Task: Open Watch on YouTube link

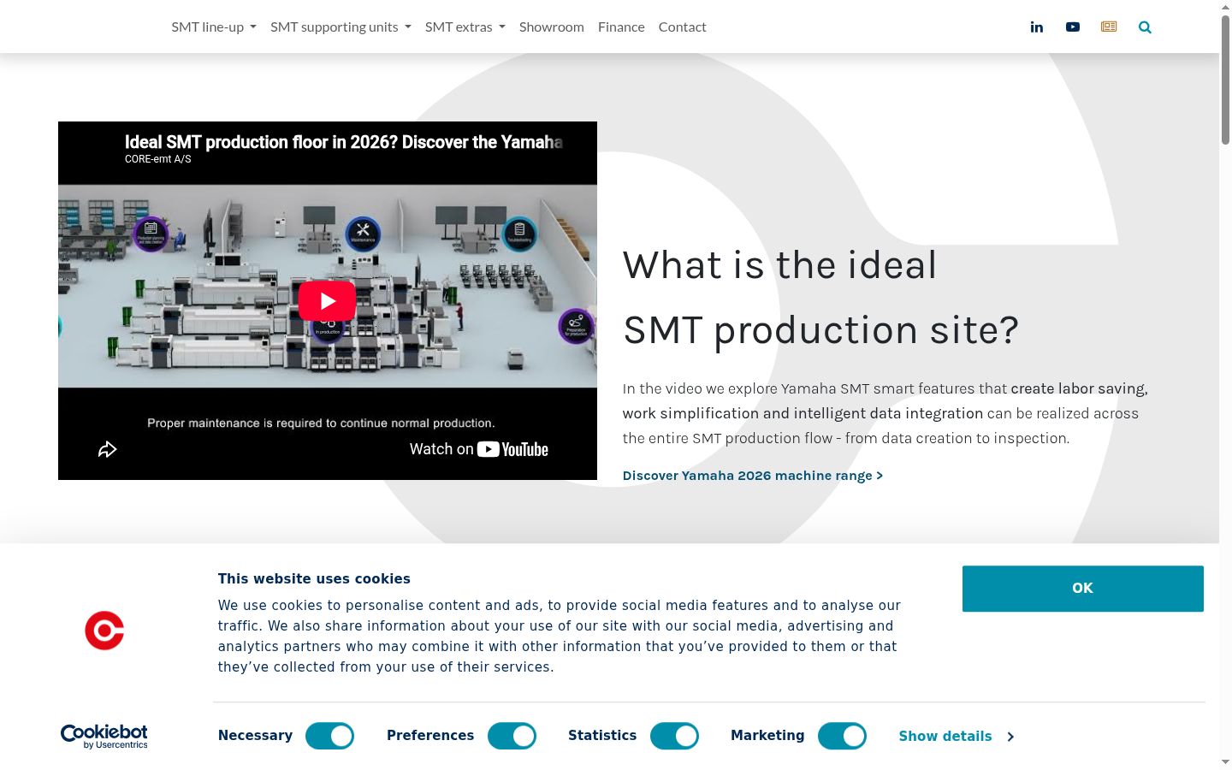Action: click(478, 449)
